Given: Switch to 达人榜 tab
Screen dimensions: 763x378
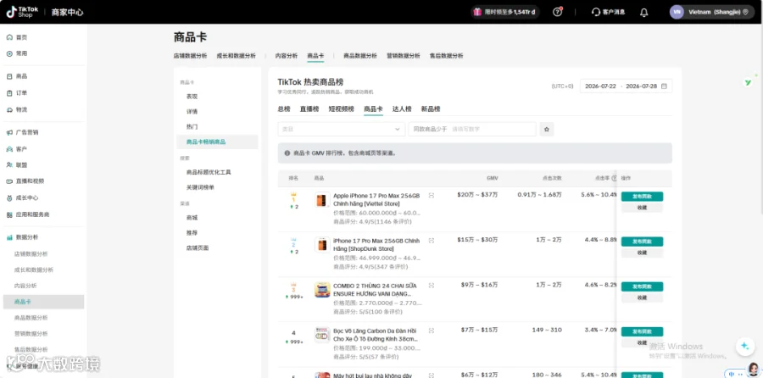Looking at the screenshot, I should [402, 109].
